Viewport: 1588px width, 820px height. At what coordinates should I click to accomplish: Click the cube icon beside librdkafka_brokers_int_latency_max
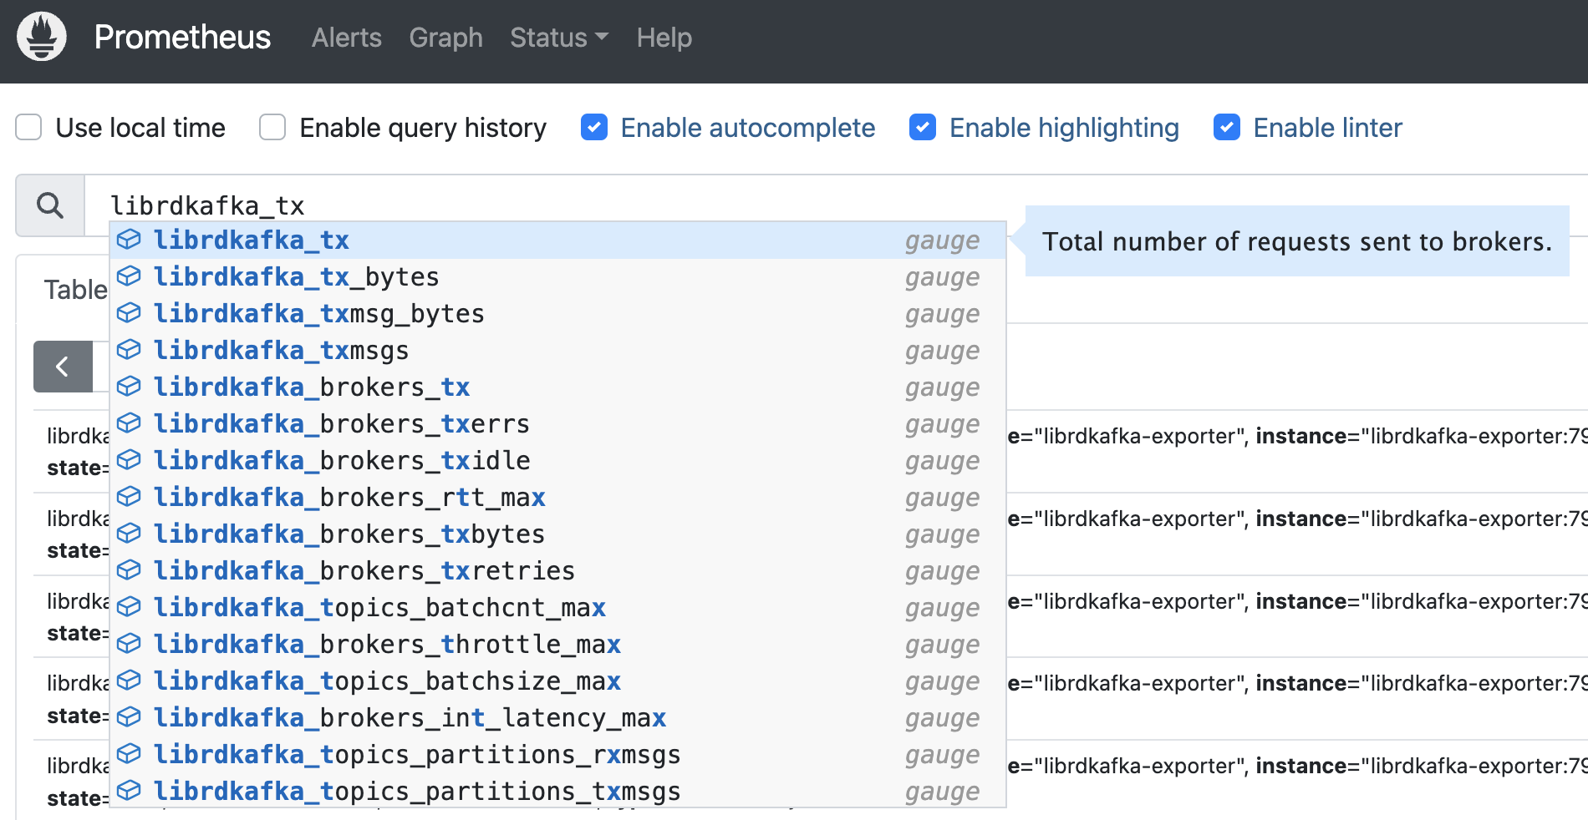tap(129, 717)
